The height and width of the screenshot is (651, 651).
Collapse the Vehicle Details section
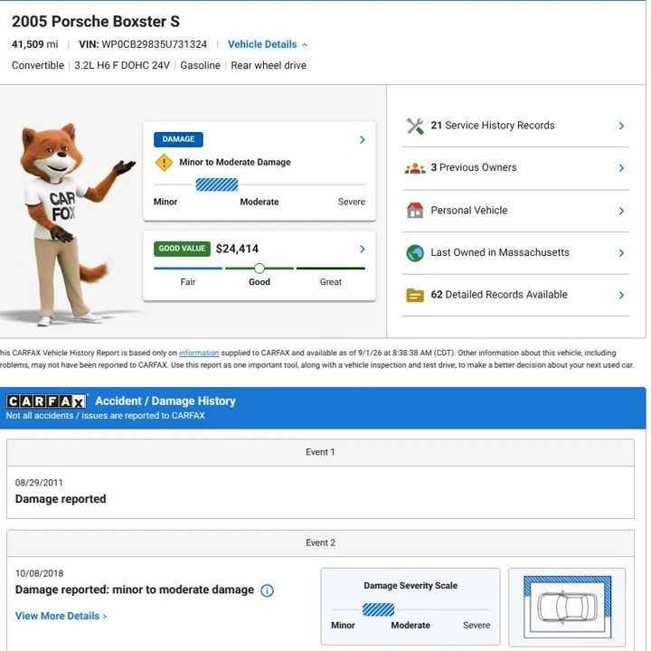coord(268,44)
